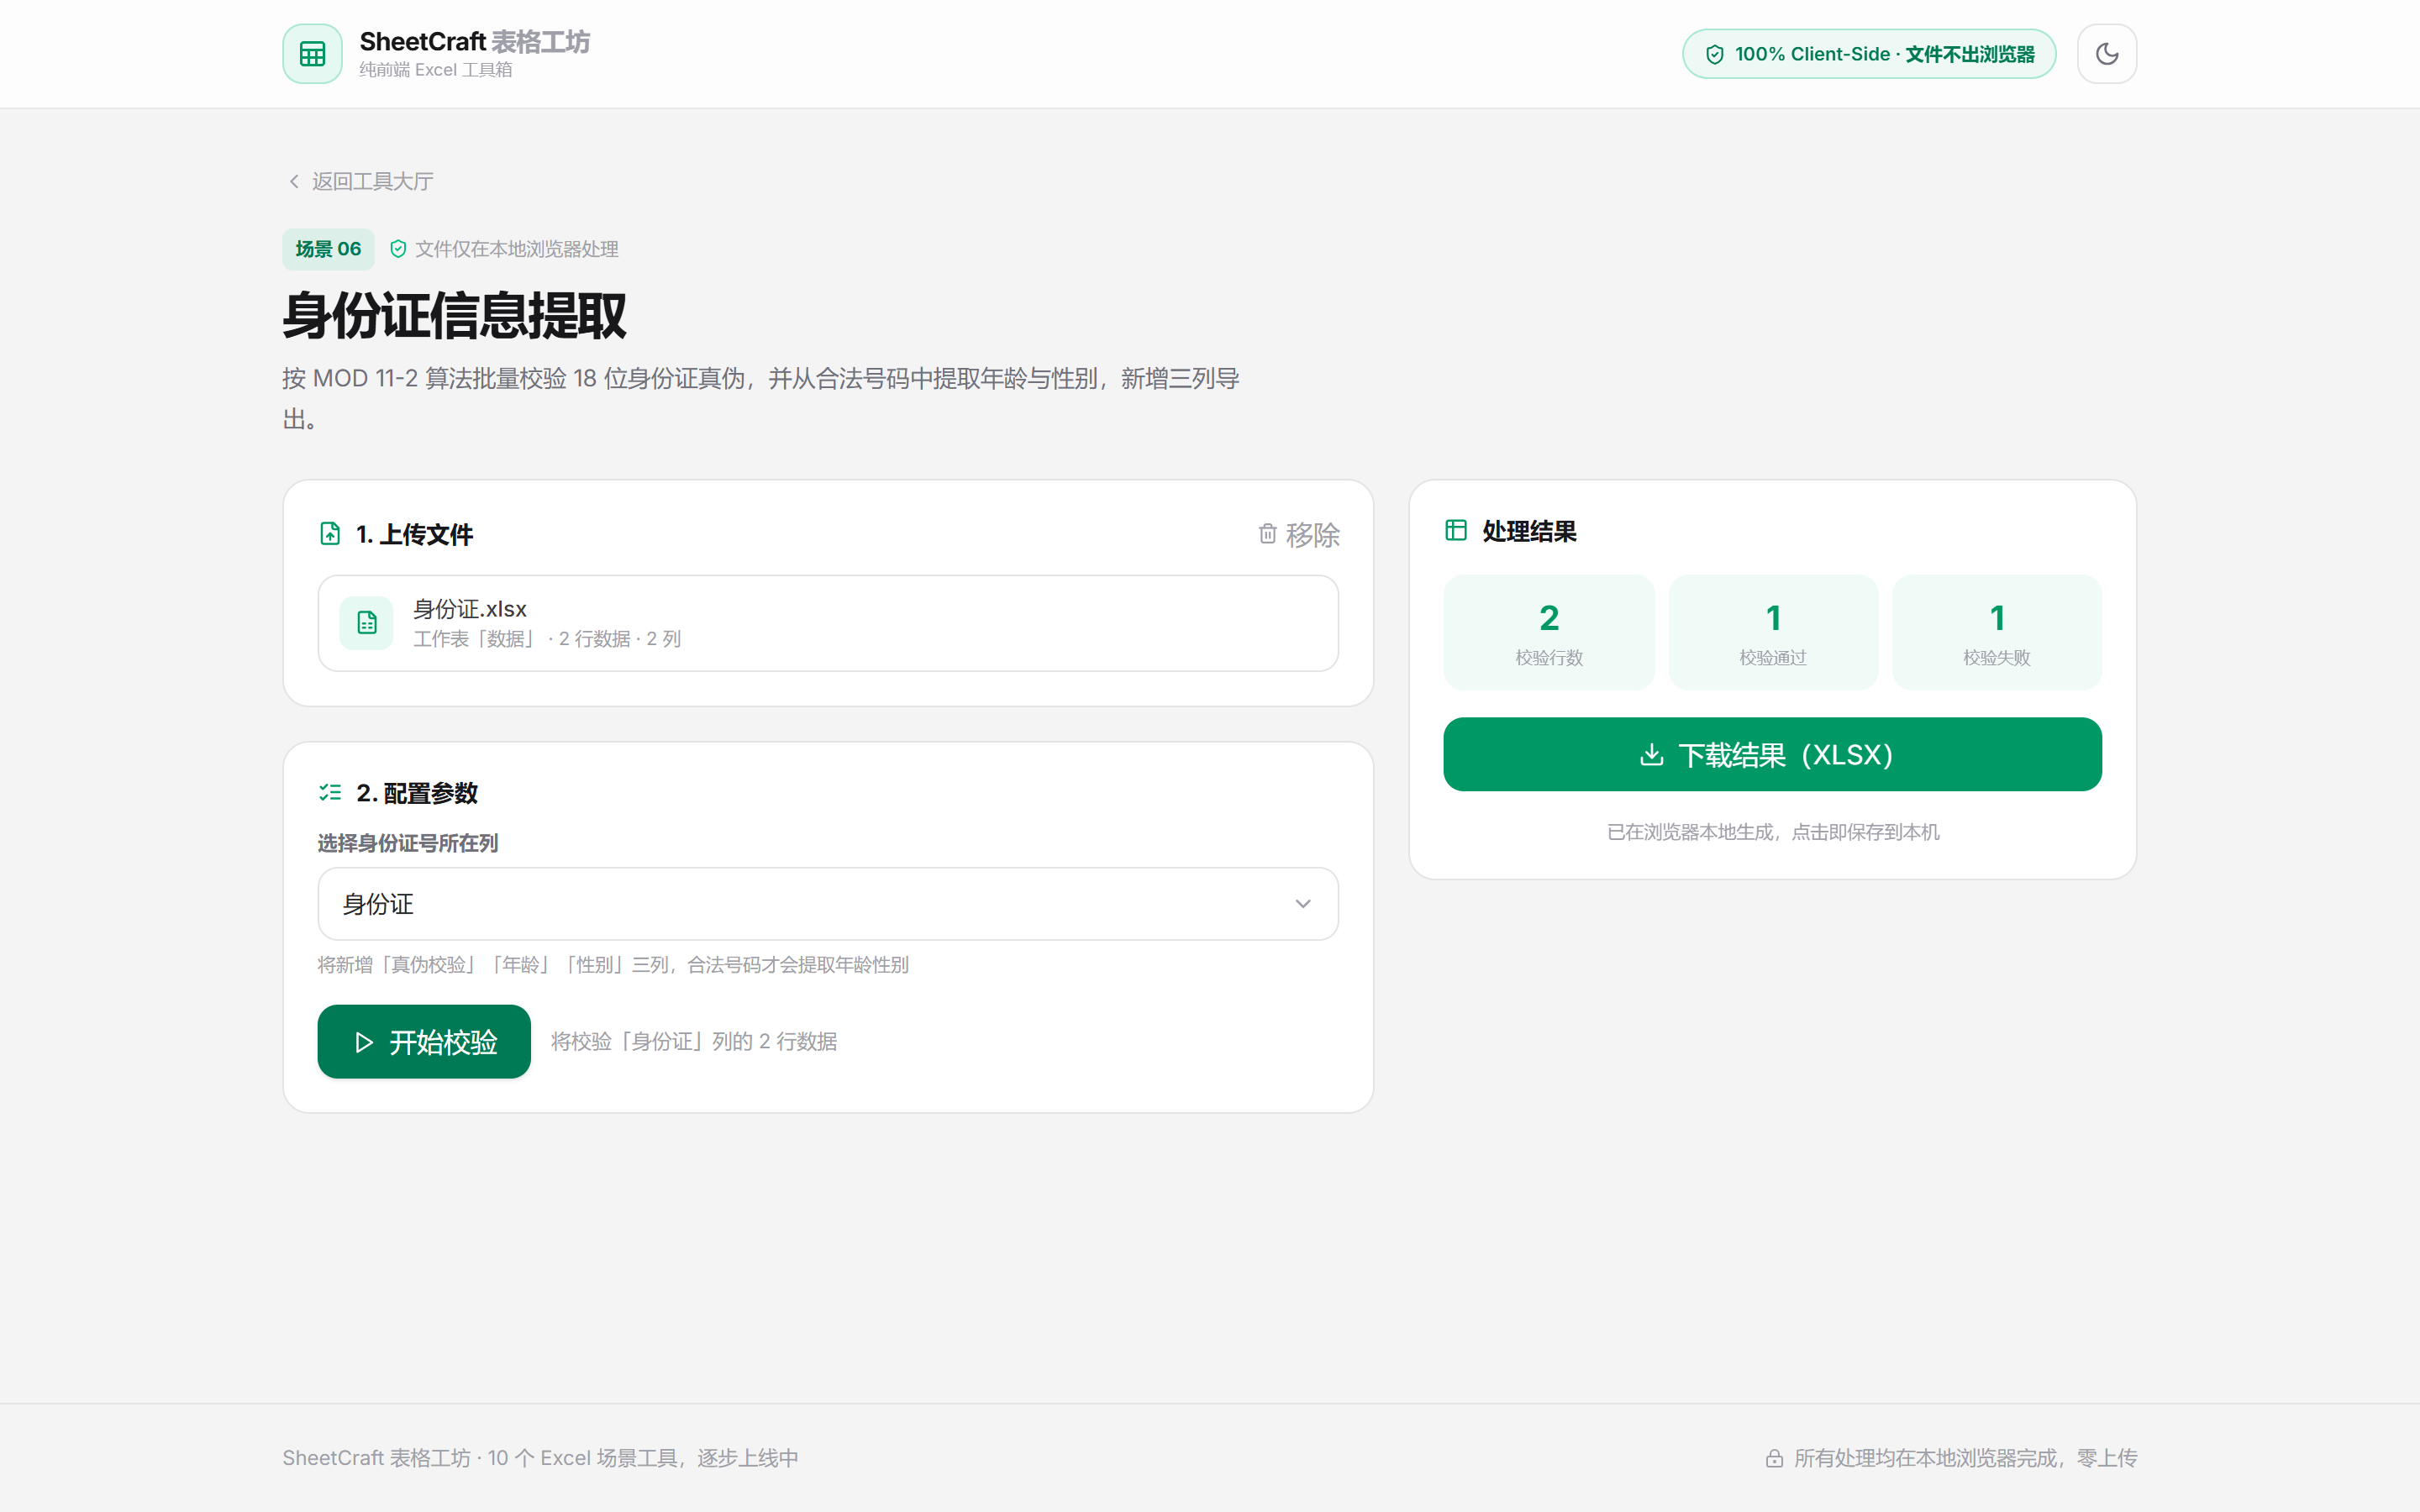
Task: Click the heading 身份证信息提取
Action: pos(454,316)
